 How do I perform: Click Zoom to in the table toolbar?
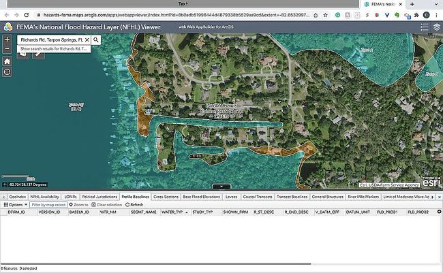coord(79,205)
